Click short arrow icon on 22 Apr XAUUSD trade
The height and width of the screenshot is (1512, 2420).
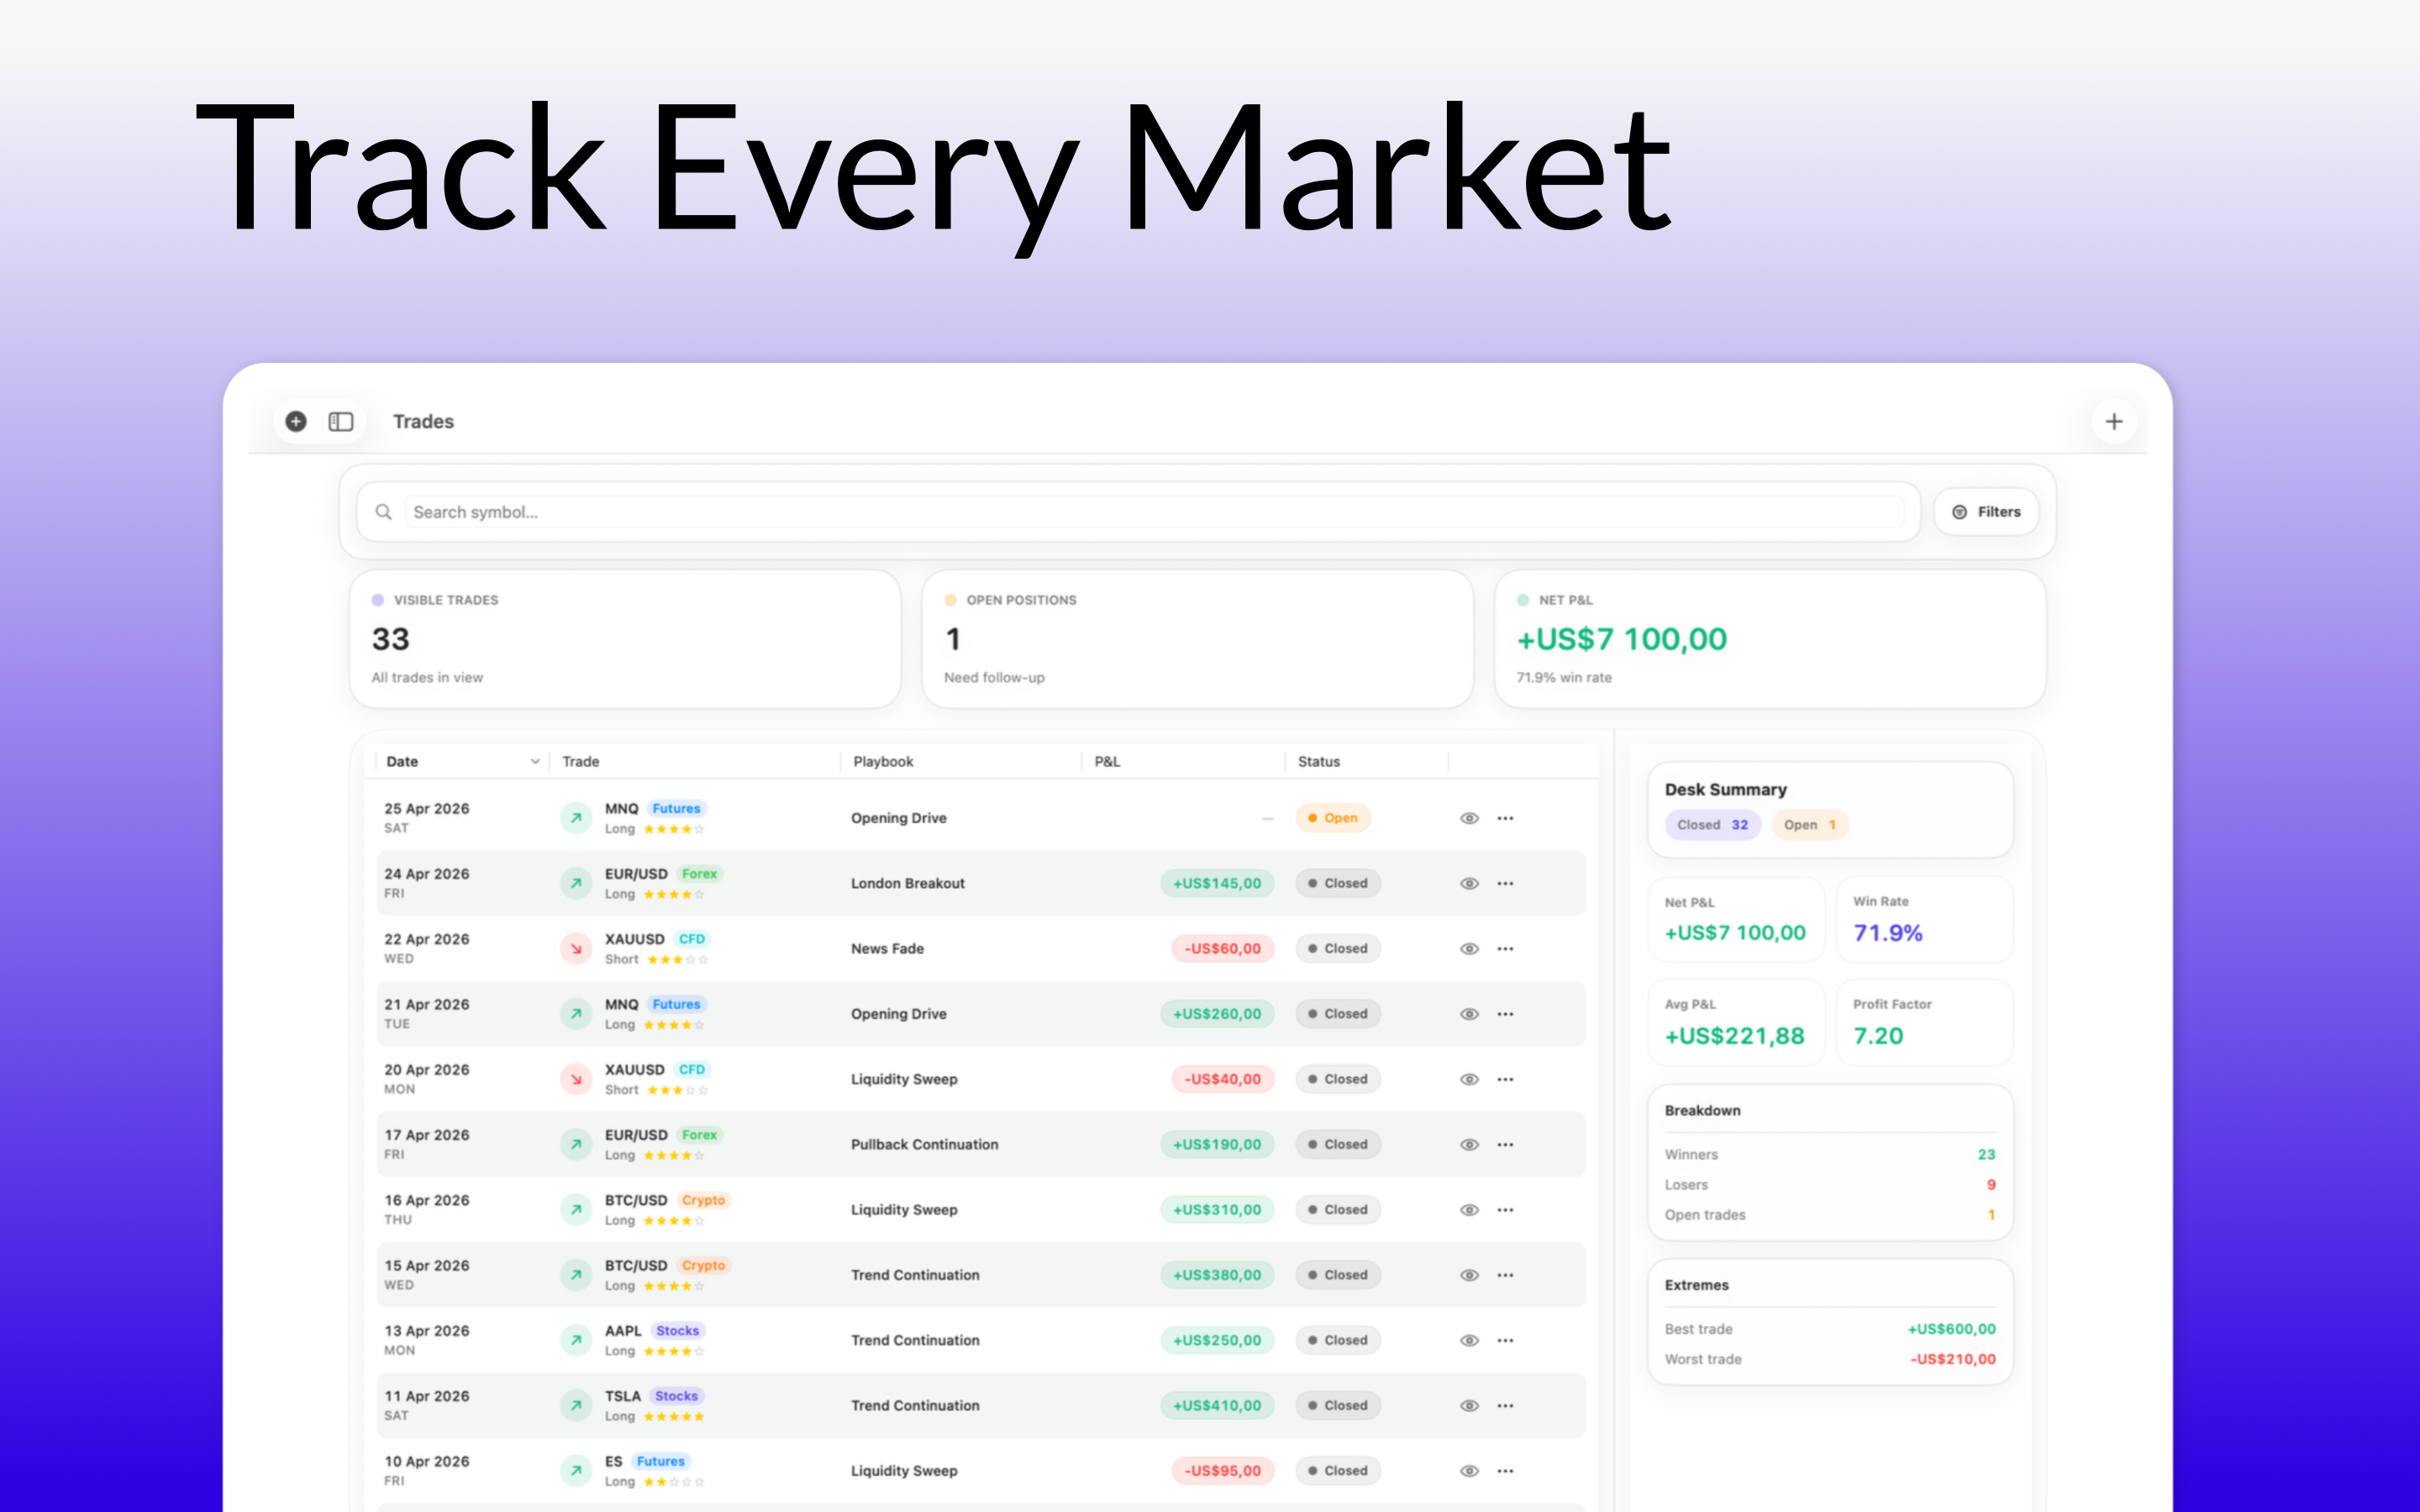click(x=576, y=949)
